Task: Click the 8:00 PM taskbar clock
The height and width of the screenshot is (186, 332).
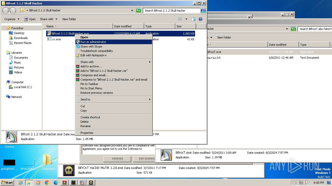Action: coord(319,183)
